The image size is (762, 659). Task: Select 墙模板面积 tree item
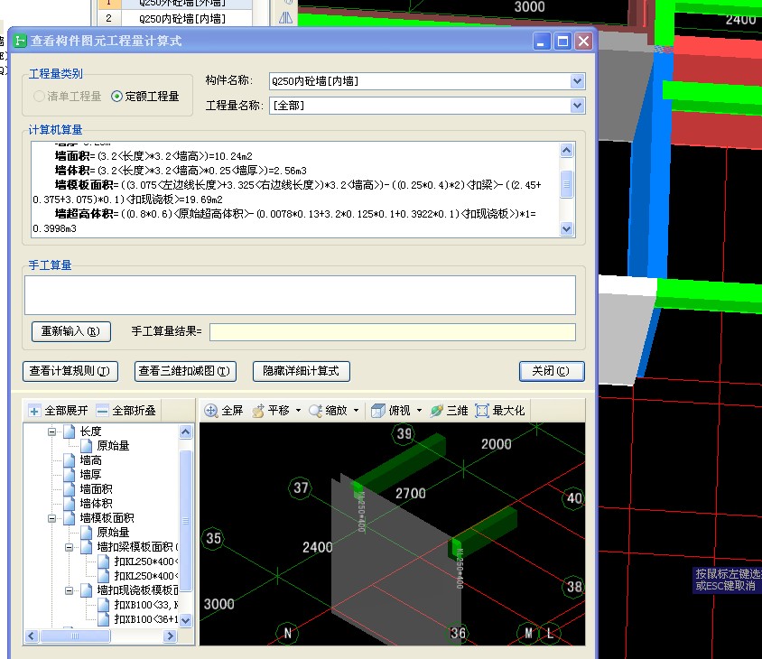(x=107, y=518)
